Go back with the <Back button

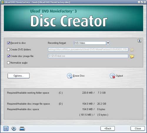(x=108, y=128)
